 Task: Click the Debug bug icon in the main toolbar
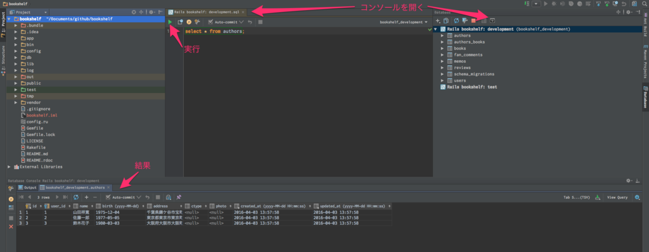[554, 4]
